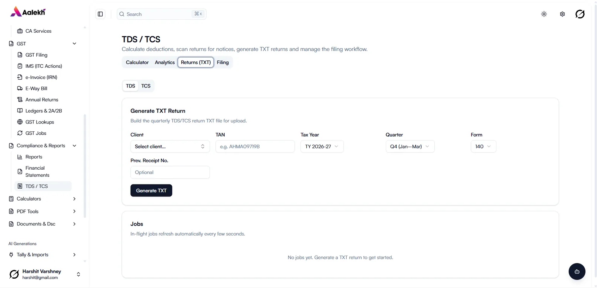
Task: Click the Aalekh logo
Action: tap(28, 12)
